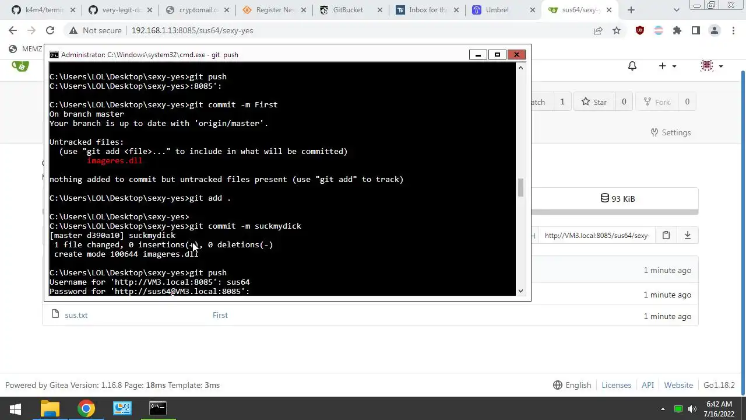Click the Gitea home logo
The width and height of the screenshot is (746, 420).
point(20,66)
